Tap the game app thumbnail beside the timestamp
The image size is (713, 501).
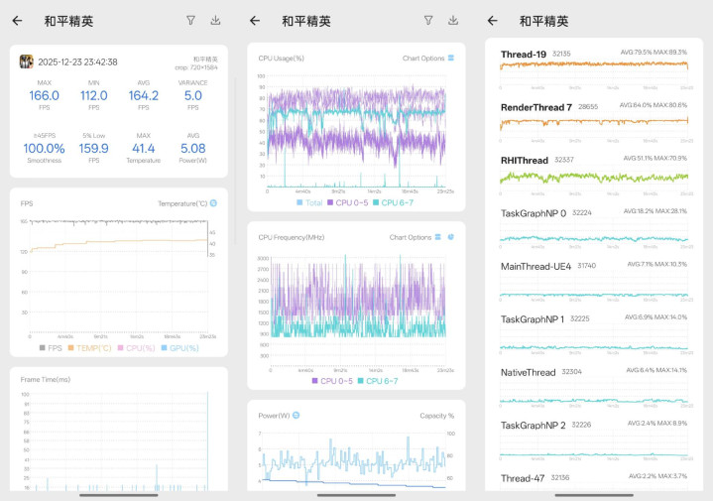pyautogui.click(x=27, y=62)
